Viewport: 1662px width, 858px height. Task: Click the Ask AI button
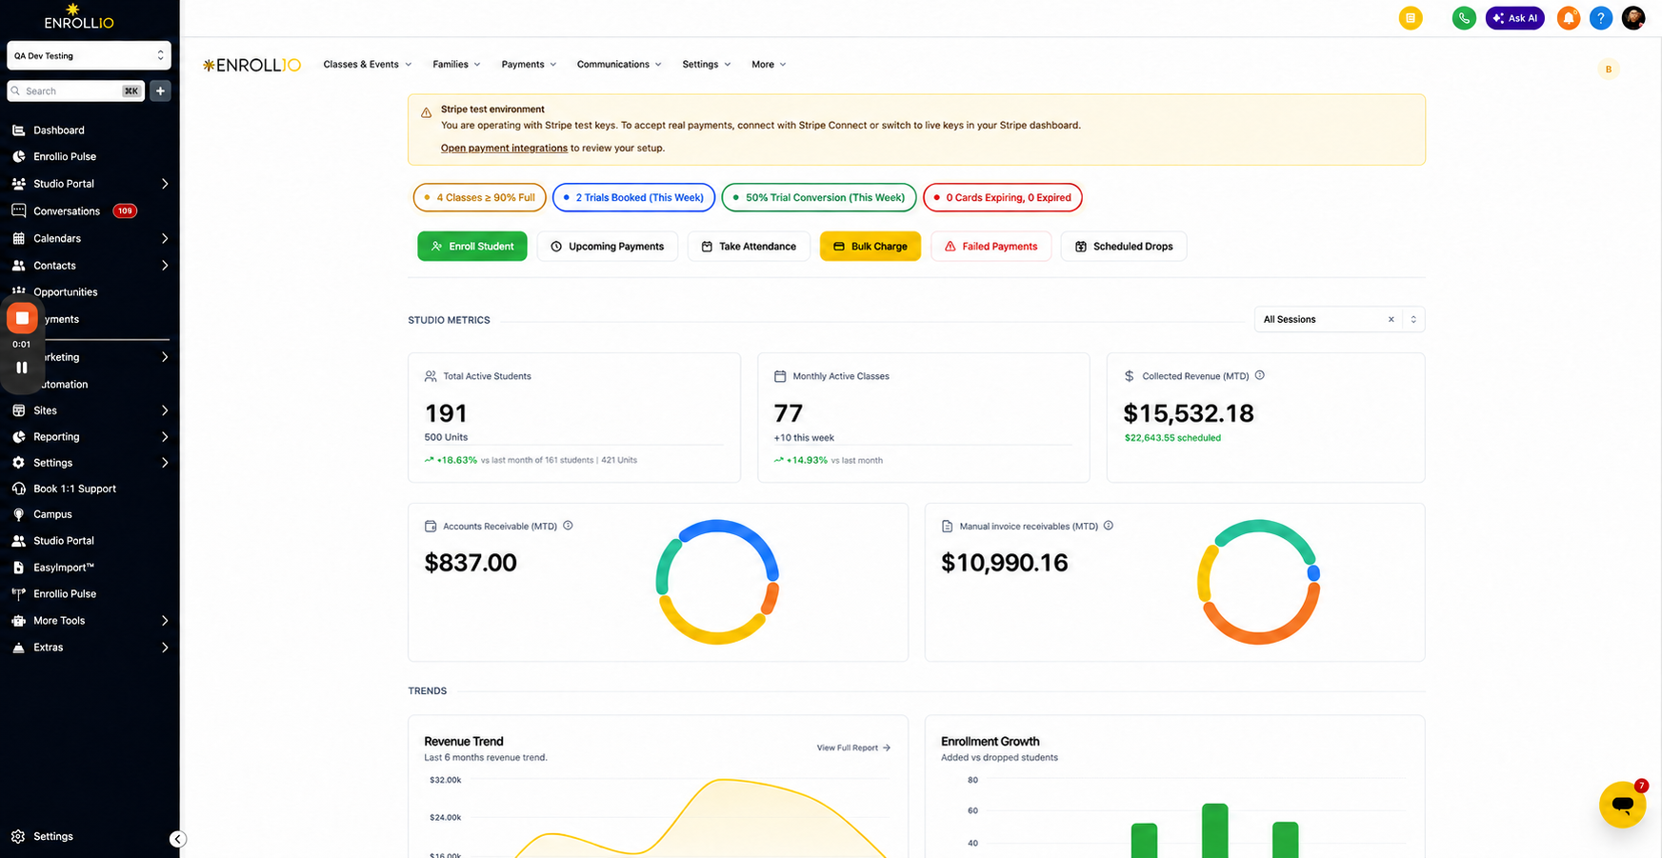1515,18
